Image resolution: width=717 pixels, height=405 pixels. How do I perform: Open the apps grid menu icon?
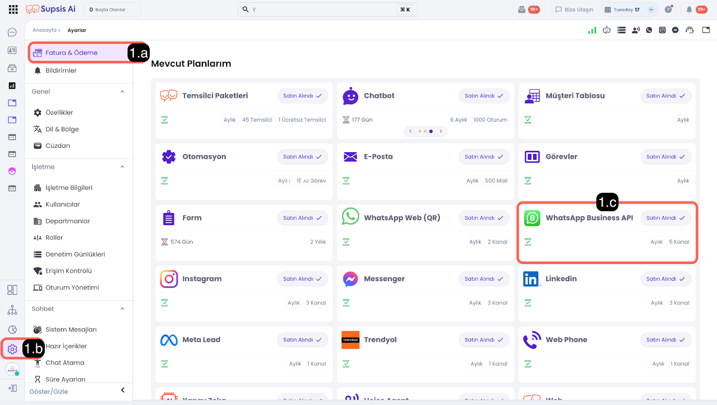(x=13, y=9)
